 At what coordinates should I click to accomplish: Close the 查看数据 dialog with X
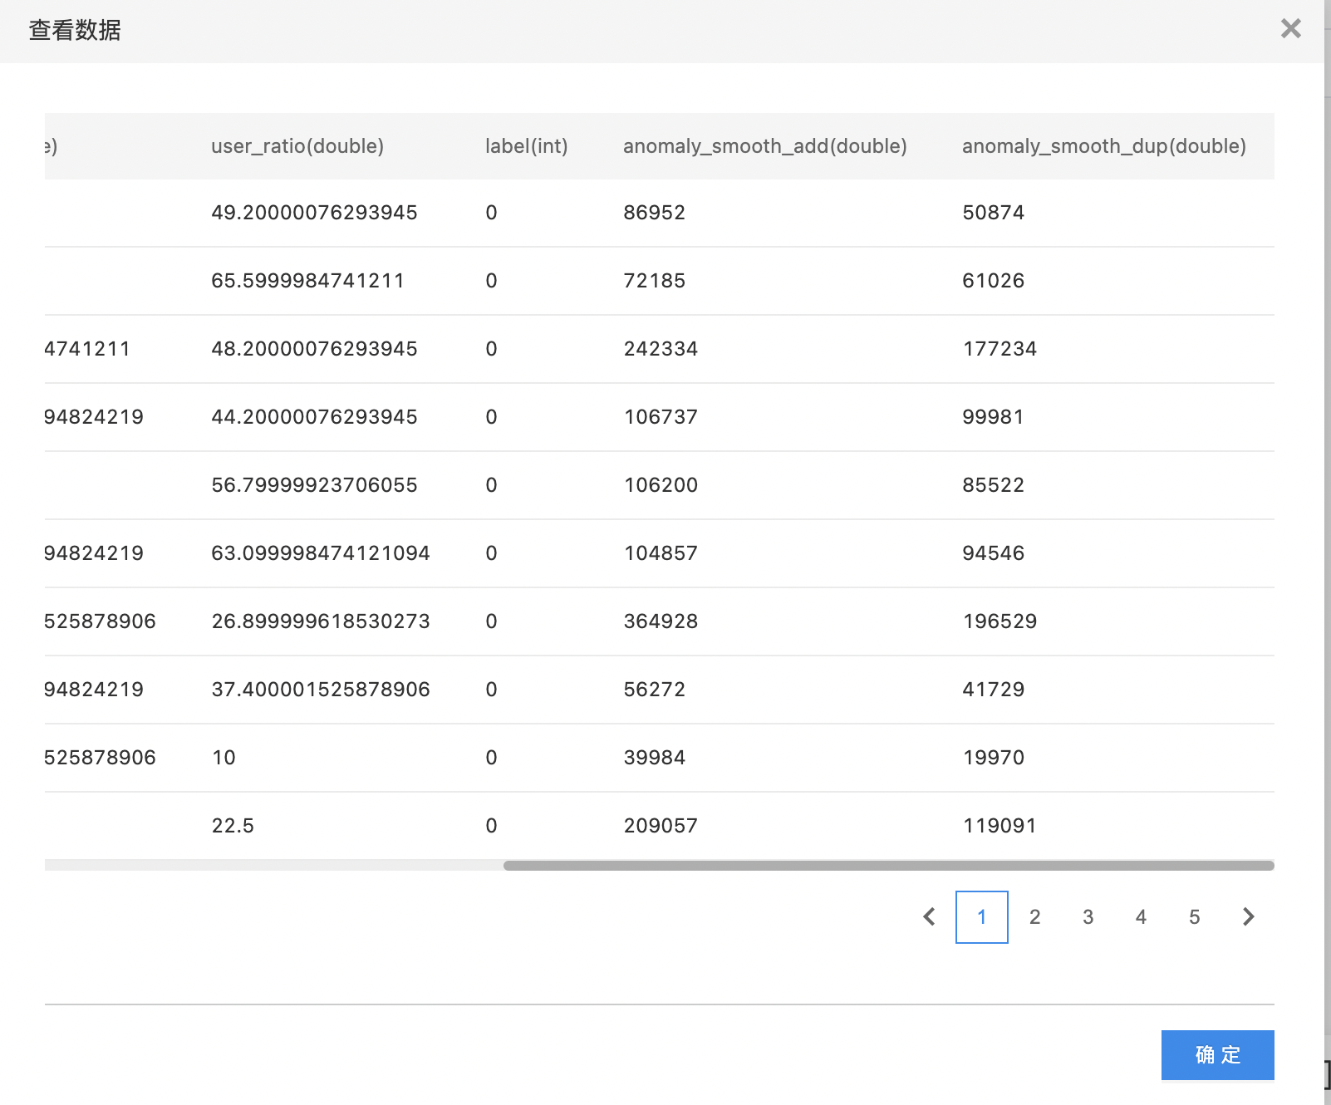(1290, 29)
